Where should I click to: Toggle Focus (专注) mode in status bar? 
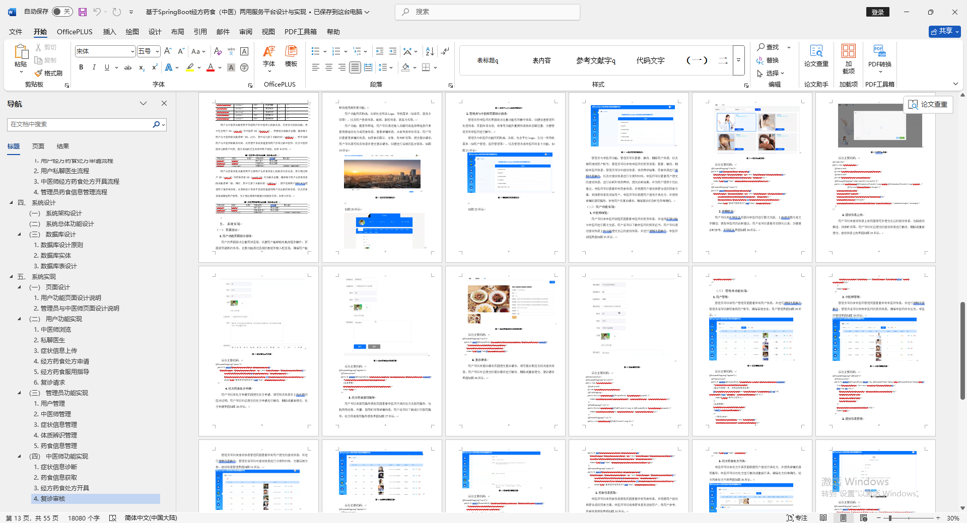797,517
